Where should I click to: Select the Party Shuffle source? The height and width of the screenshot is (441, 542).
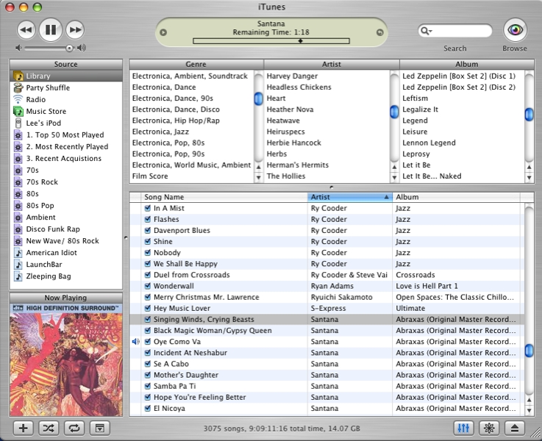tap(49, 87)
